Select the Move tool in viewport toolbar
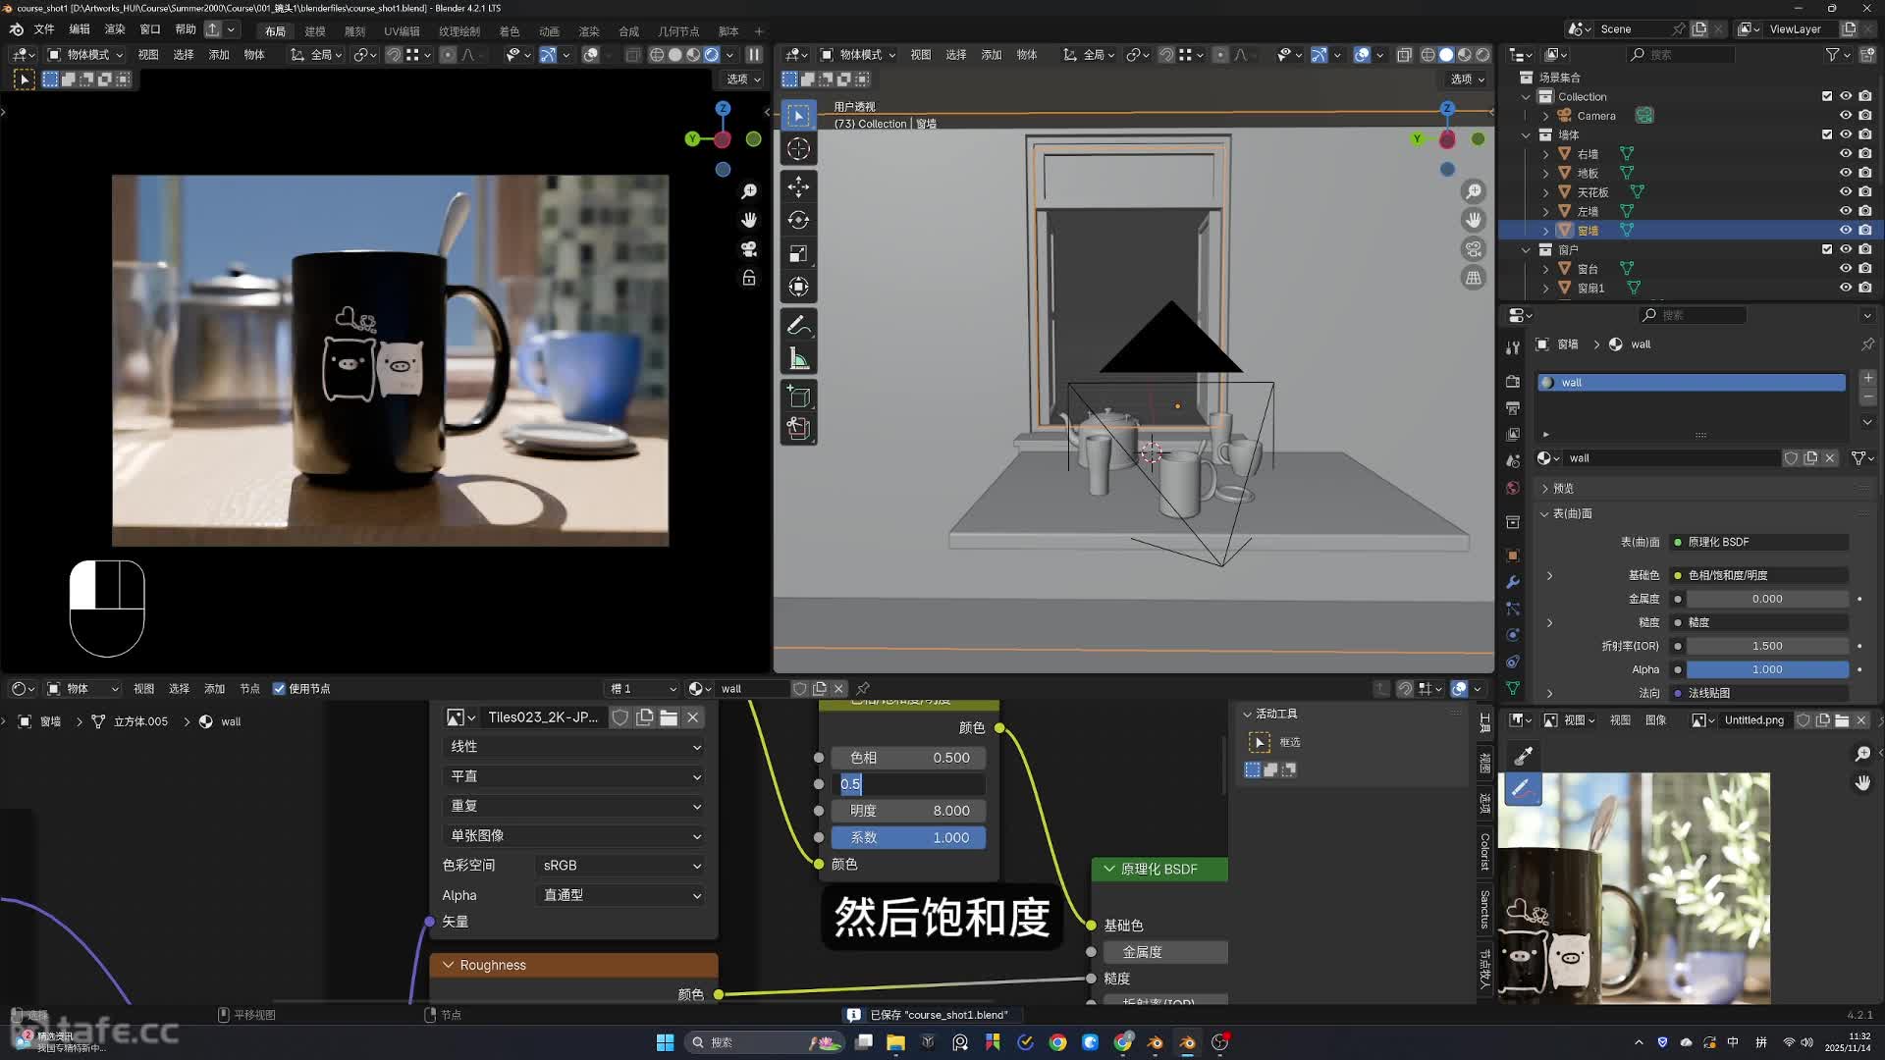Screen dimensions: 1885x1060 pyautogui.click(x=798, y=186)
